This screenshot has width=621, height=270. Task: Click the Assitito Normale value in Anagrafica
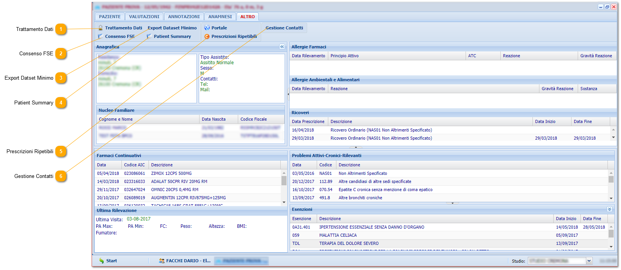(217, 63)
